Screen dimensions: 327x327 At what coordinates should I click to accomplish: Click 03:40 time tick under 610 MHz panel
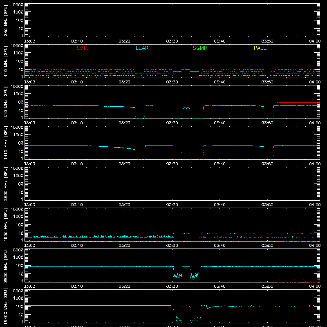click(219, 123)
